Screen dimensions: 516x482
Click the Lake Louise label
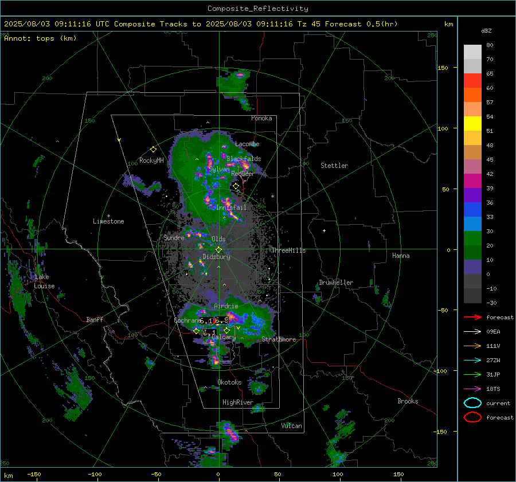click(x=44, y=281)
